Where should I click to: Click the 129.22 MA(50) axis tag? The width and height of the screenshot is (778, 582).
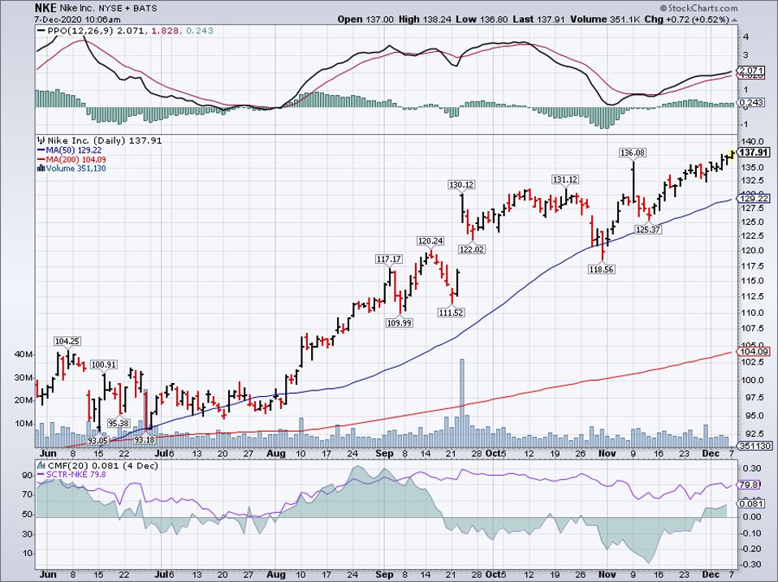754,198
